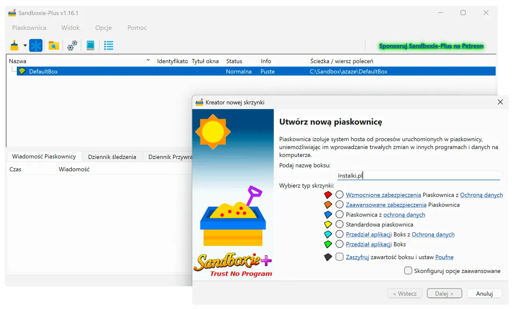Open the notepad log viewer icon
The width and height of the screenshot is (512, 309).
[x=90, y=45]
